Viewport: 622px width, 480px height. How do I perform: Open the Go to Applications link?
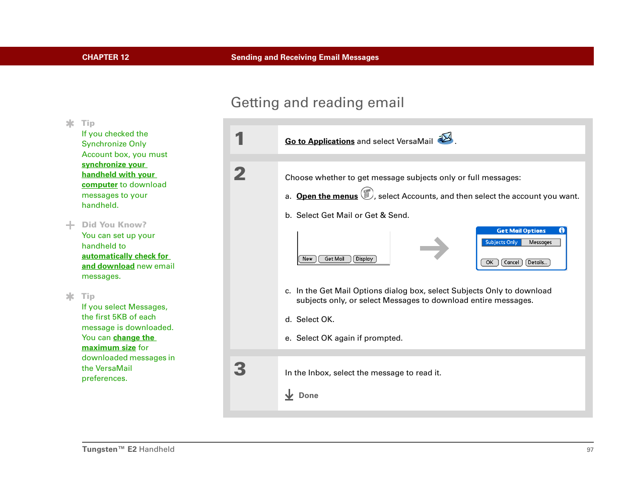[320, 141]
